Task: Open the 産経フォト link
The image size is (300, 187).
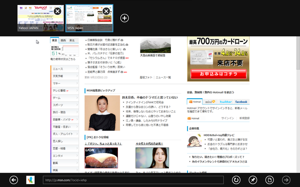Action: tap(146, 77)
